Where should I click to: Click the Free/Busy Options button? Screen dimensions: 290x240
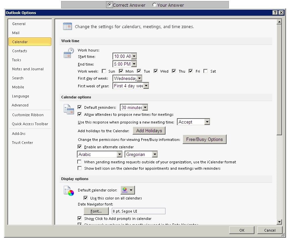click(x=204, y=139)
